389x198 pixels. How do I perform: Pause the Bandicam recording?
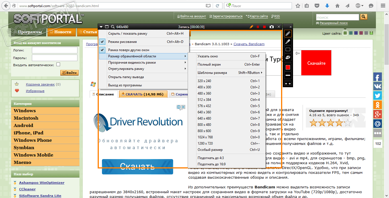pyautogui.click(x=258, y=27)
